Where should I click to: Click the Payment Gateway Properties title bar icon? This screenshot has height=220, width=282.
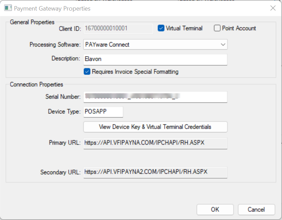pyautogui.click(x=7, y=7)
